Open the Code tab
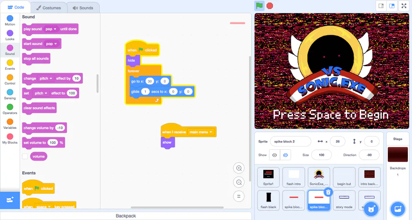The height and width of the screenshot is (220, 412). 16,7
